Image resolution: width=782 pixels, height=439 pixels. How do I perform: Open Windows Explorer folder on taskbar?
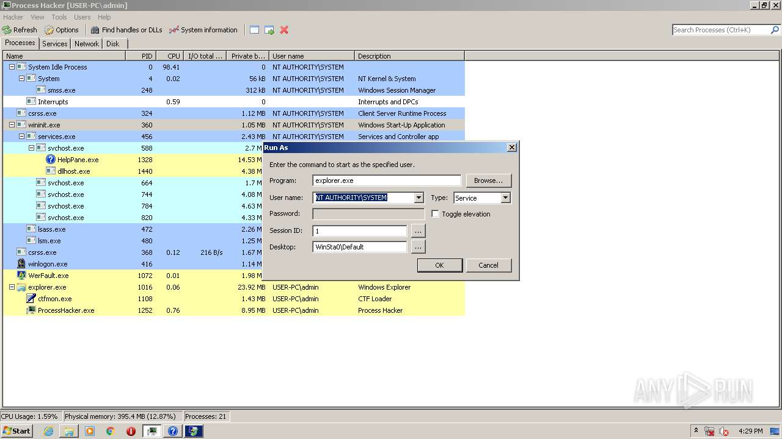(69, 431)
